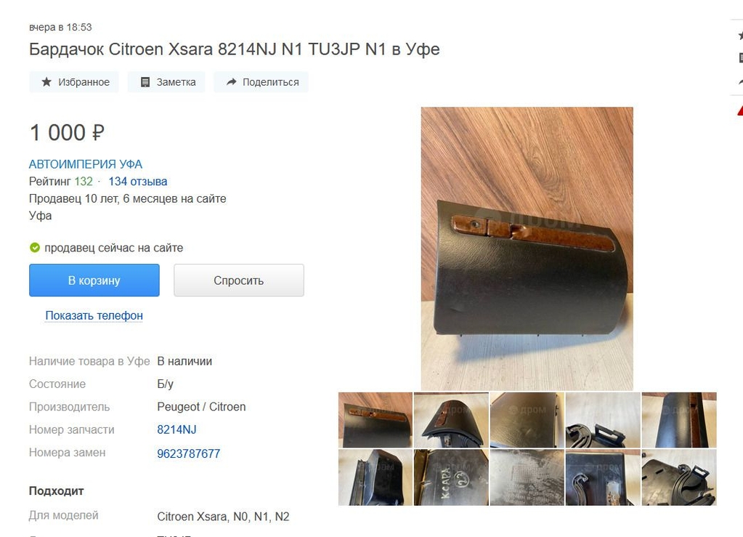Screen dimensions: 743x537
Task: Open replacement number 9623787677 link
Action: pos(189,453)
